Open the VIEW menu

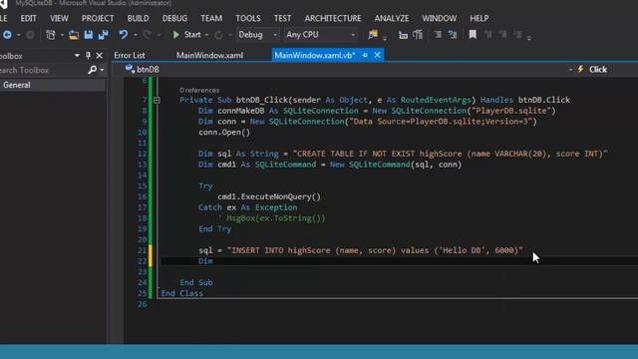point(59,18)
